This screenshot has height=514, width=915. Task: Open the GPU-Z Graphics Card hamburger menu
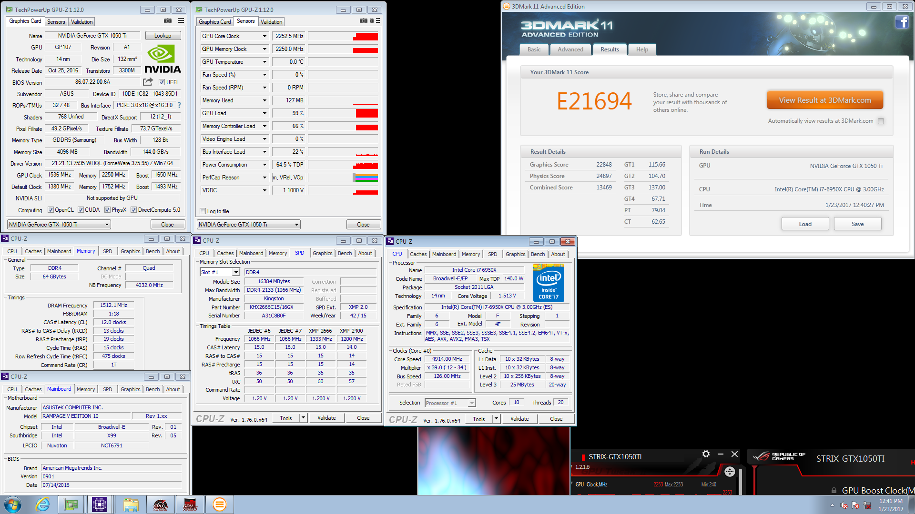tap(181, 21)
